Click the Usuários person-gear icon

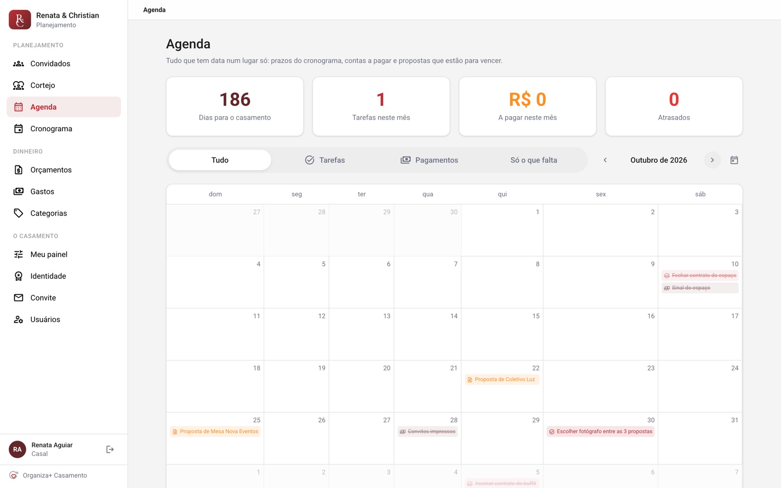19,320
